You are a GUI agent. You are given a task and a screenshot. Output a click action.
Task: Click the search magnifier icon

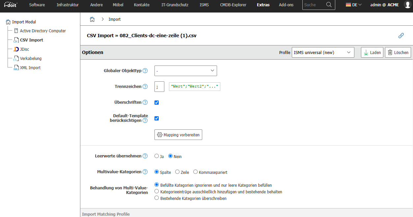[329, 5]
